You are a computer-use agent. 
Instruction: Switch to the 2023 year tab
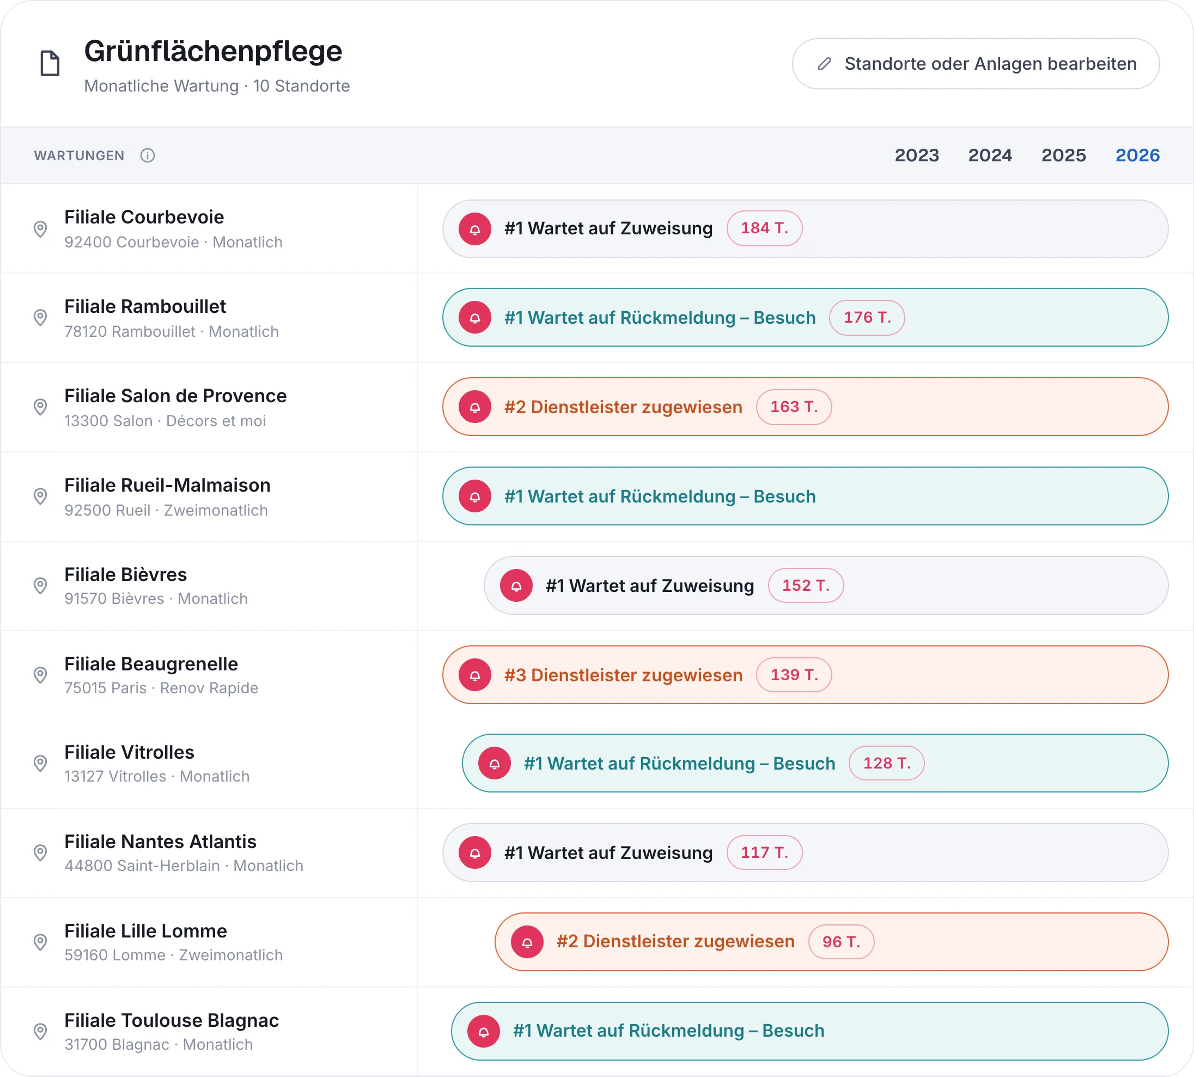917,156
